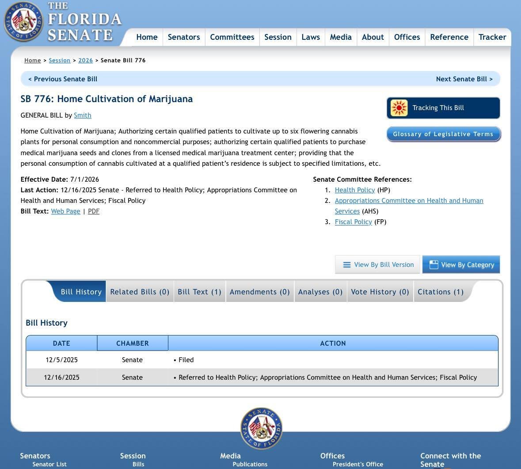The width and height of the screenshot is (521, 469).
Task: Click the Effective Date 7/1/2026 text
Action: point(60,179)
